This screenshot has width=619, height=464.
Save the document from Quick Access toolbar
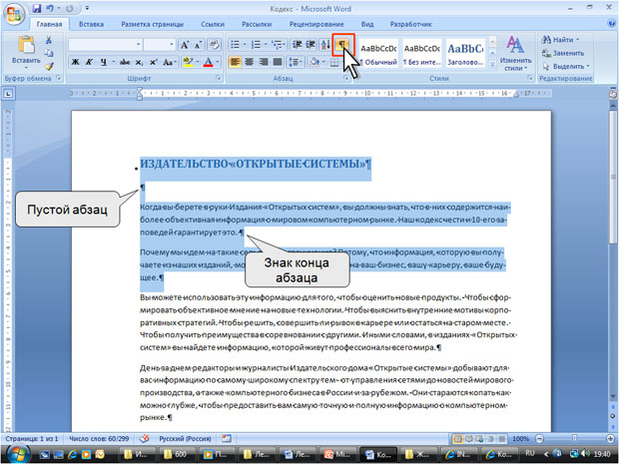tap(37, 8)
